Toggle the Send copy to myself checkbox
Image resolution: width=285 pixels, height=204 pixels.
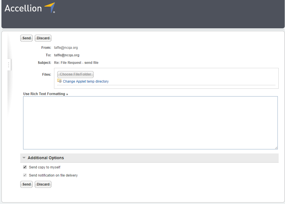coord(25,167)
